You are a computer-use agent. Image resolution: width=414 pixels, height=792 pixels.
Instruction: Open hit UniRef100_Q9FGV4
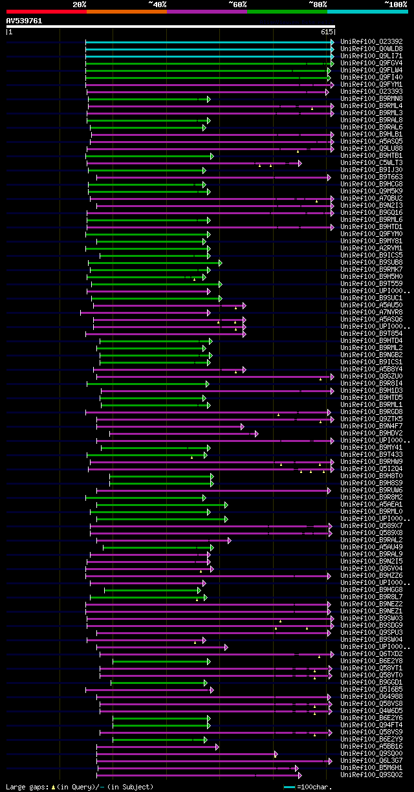point(371,63)
